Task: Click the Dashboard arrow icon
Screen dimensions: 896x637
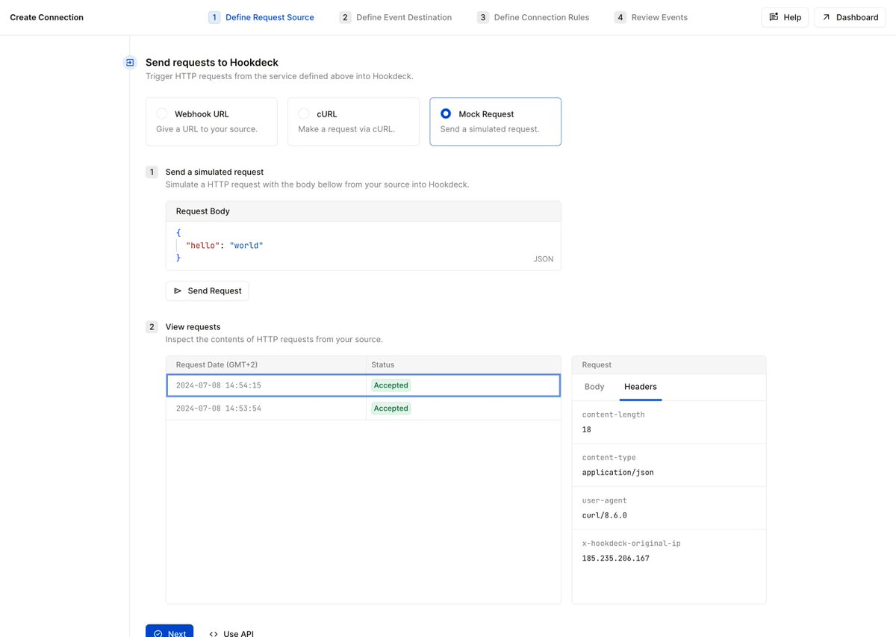Action: point(826,17)
